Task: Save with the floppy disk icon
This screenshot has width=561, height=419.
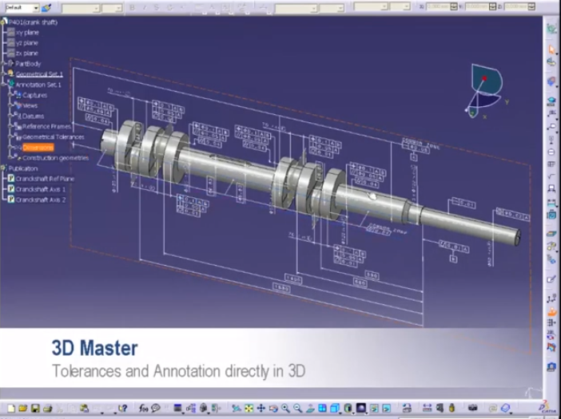Action: pyautogui.click(x=35, y=408)
